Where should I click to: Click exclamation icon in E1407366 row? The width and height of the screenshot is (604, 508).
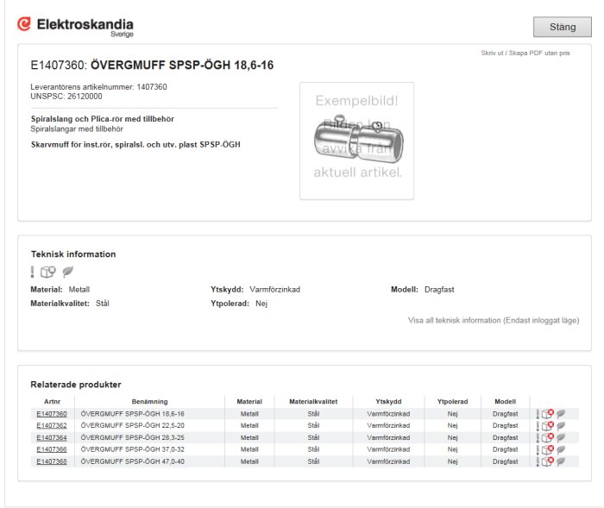538,450
